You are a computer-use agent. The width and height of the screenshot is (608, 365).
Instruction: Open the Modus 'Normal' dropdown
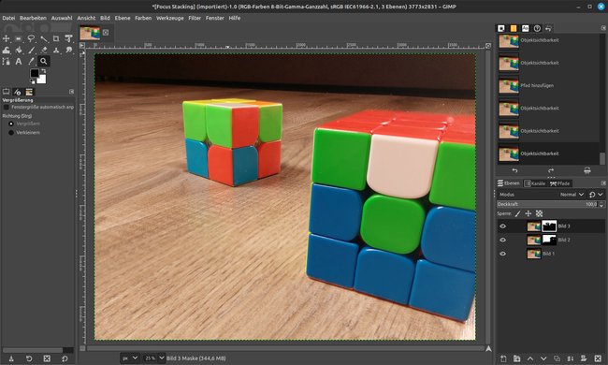tap(572, 195)
